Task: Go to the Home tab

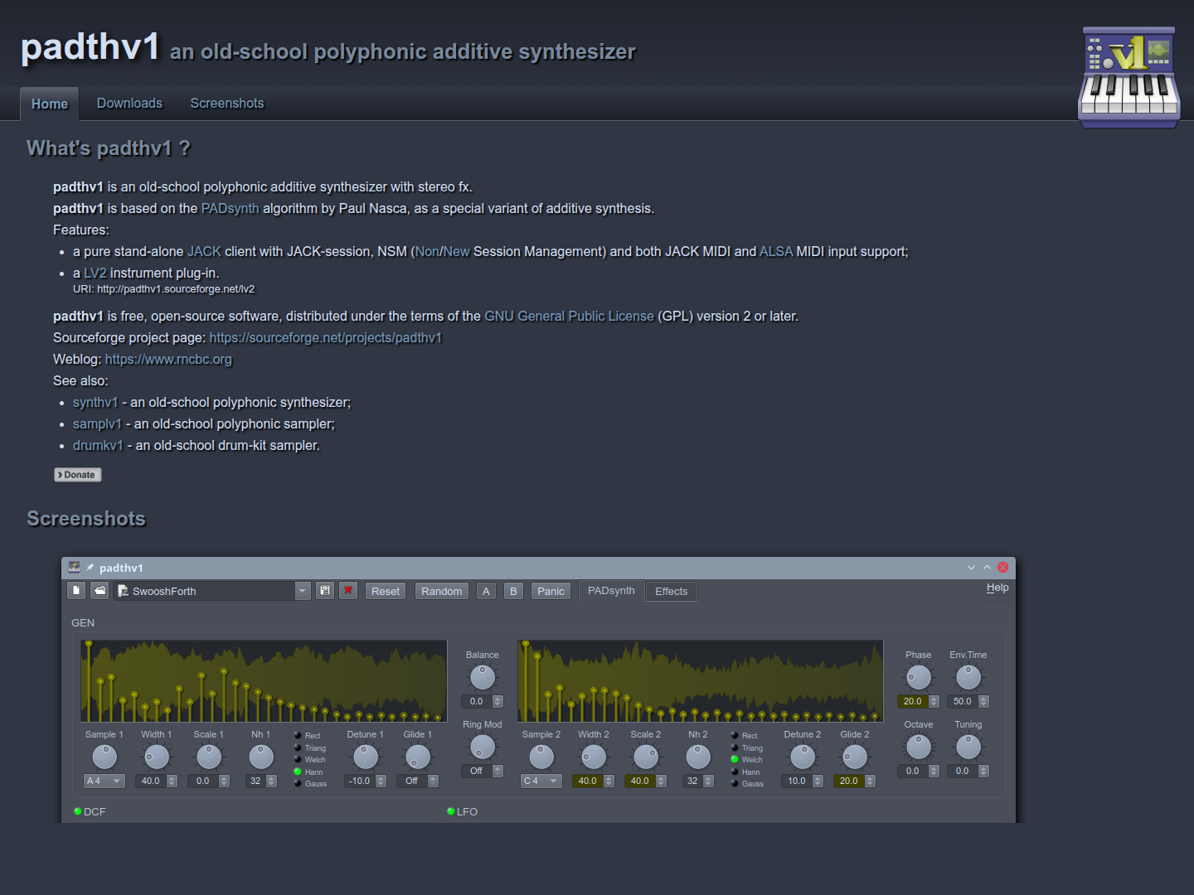Action: 50,104
